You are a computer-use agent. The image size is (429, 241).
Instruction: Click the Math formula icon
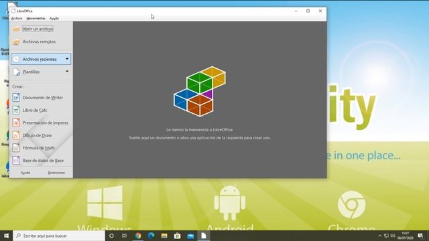(16, 148)
